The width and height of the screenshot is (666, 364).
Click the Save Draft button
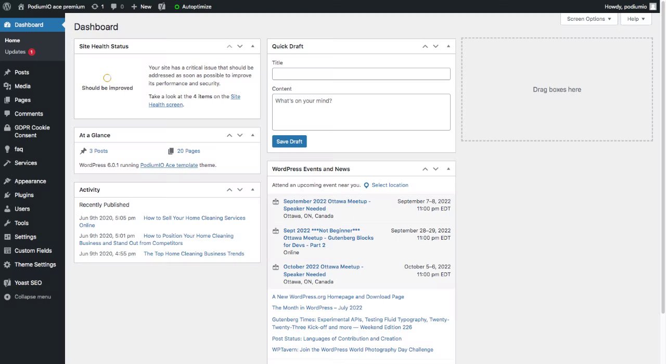(289, 141)
